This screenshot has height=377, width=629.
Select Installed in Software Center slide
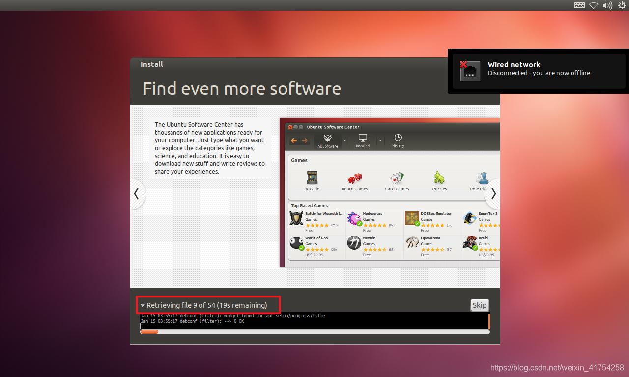pos(363,140)
